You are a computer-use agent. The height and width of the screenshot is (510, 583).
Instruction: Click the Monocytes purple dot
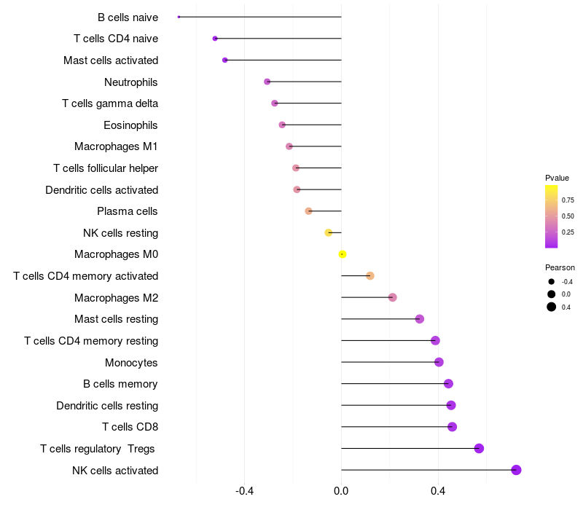pyautogui.click(x=439, y=362)
